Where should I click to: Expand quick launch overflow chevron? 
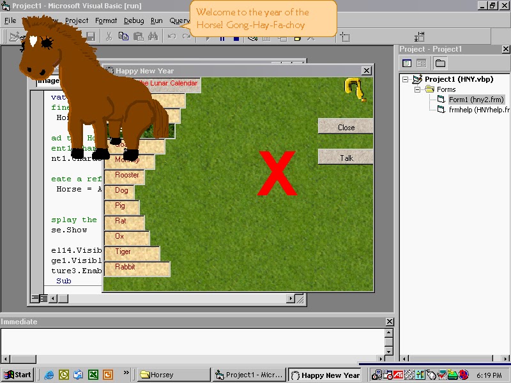click(x=126, y=372)
